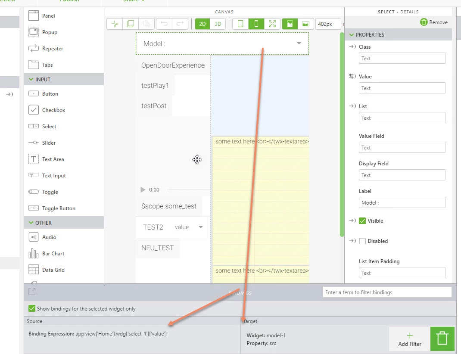The width and height of the screenshot is (461, 354).
Task: Pick the Bar Chart widget
Action: click(47, 254)
